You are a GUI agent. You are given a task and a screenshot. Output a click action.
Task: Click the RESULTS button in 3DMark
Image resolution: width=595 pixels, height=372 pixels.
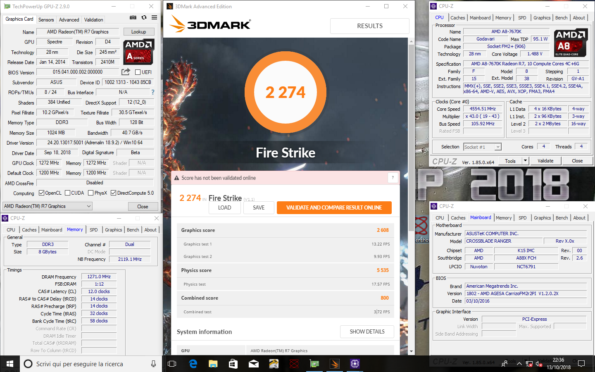click(370, 26)
